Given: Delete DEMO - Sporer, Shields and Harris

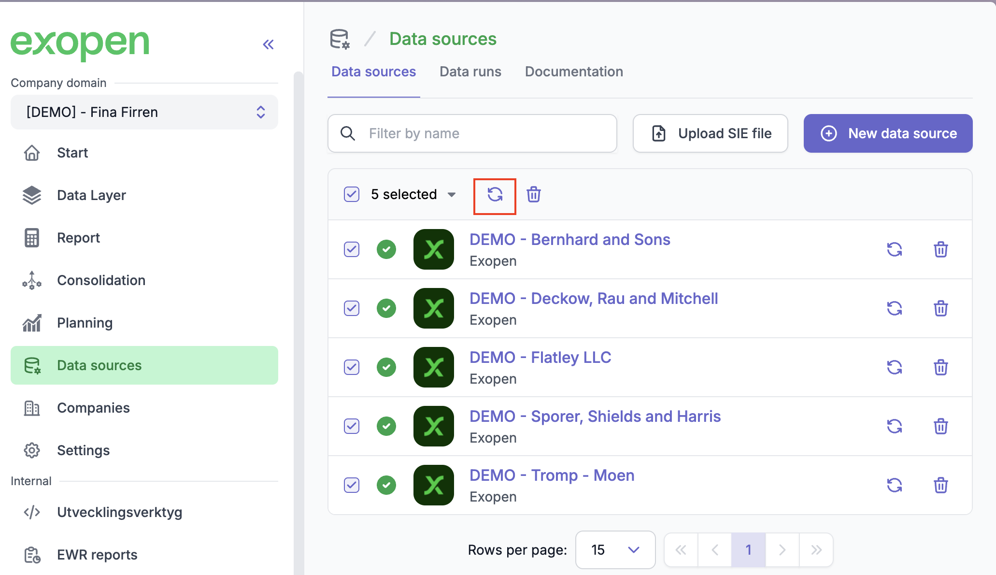Looking at the screenshot, I should (940, 426).
